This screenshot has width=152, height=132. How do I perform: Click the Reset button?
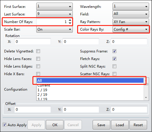138,125
